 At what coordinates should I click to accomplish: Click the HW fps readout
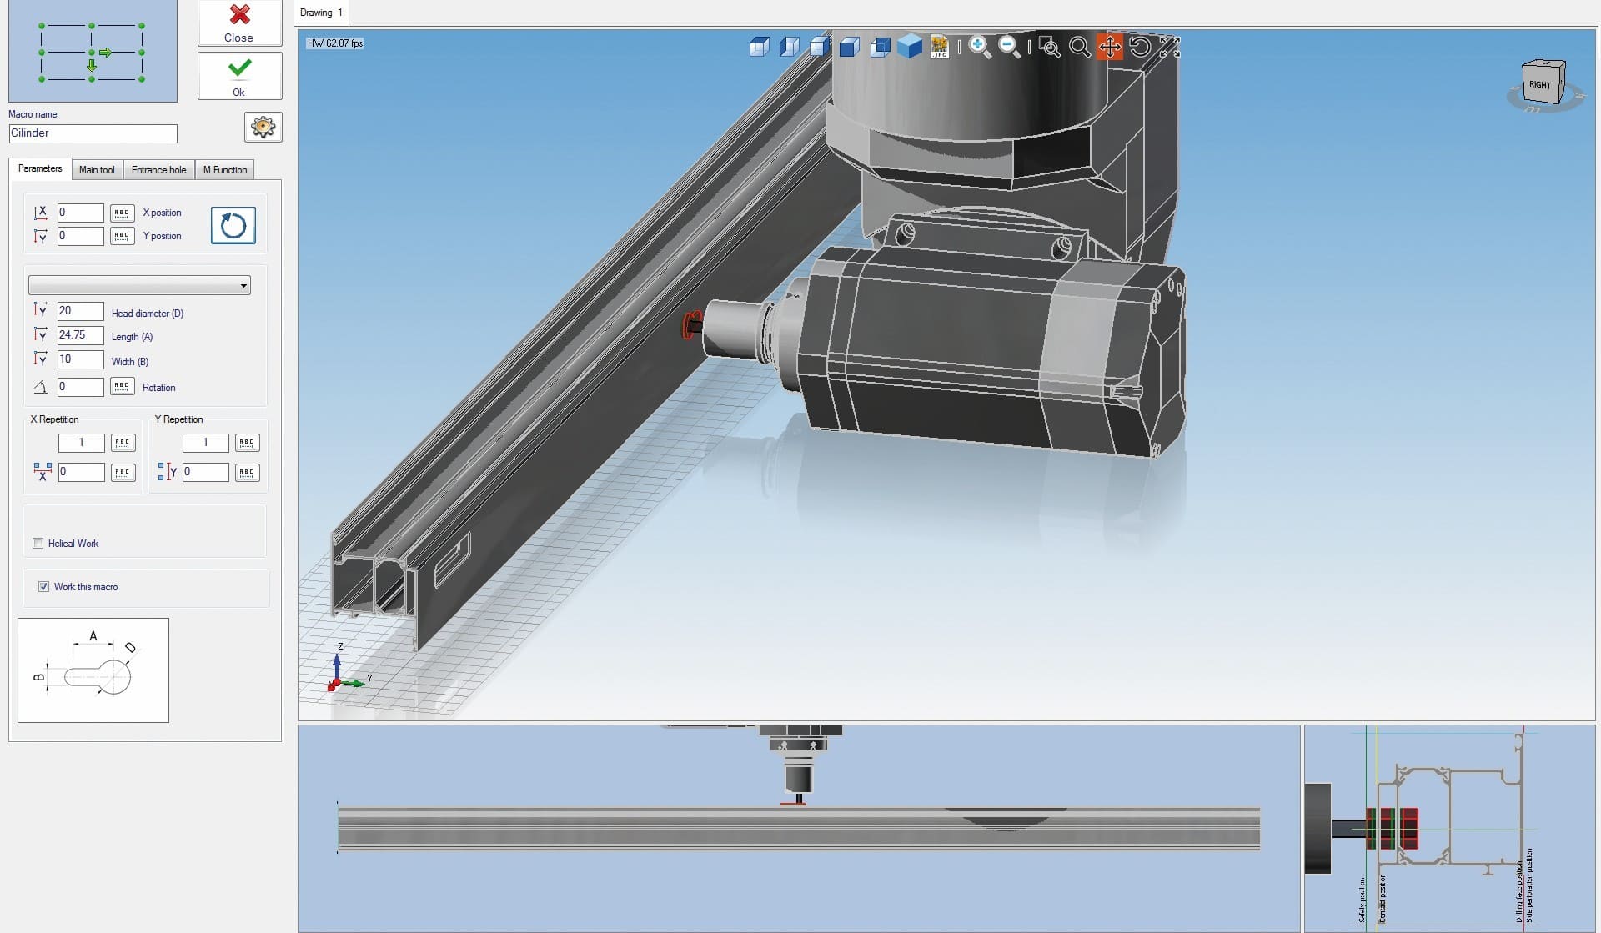pyautogui.click(x=335, y=43)
